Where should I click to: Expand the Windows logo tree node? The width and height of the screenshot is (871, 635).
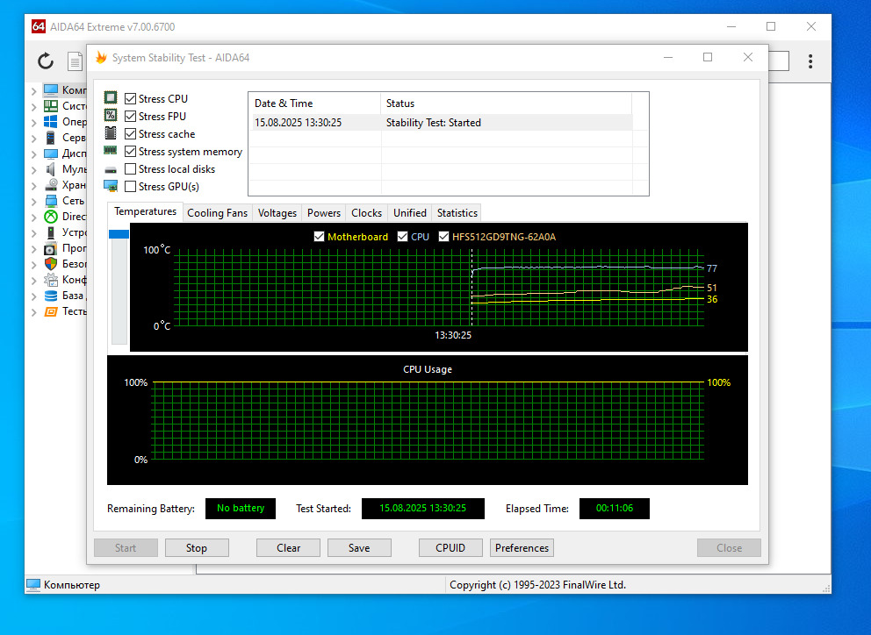(34, 122)
